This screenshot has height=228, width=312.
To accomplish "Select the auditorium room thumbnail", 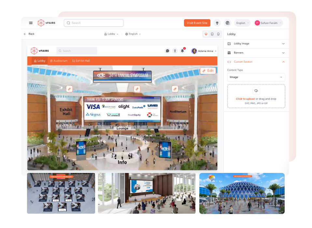I will pyautogui.click(x=147, y=193).
